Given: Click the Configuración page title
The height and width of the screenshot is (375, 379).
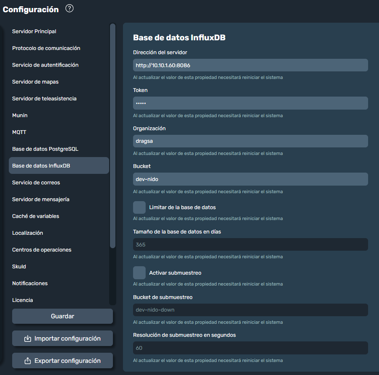Looking at the screenshot, I should point(31,9).
